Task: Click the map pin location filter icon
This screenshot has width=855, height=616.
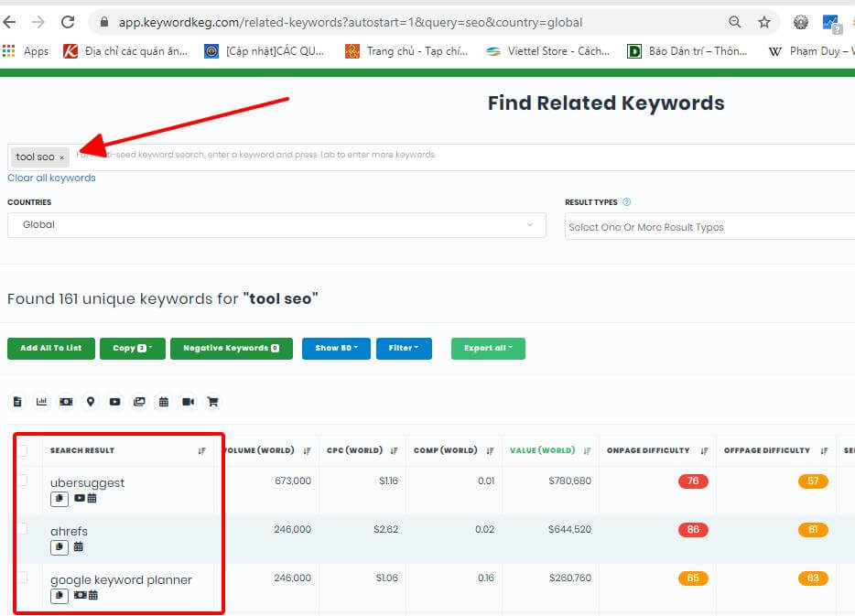Action: [91, 402]
